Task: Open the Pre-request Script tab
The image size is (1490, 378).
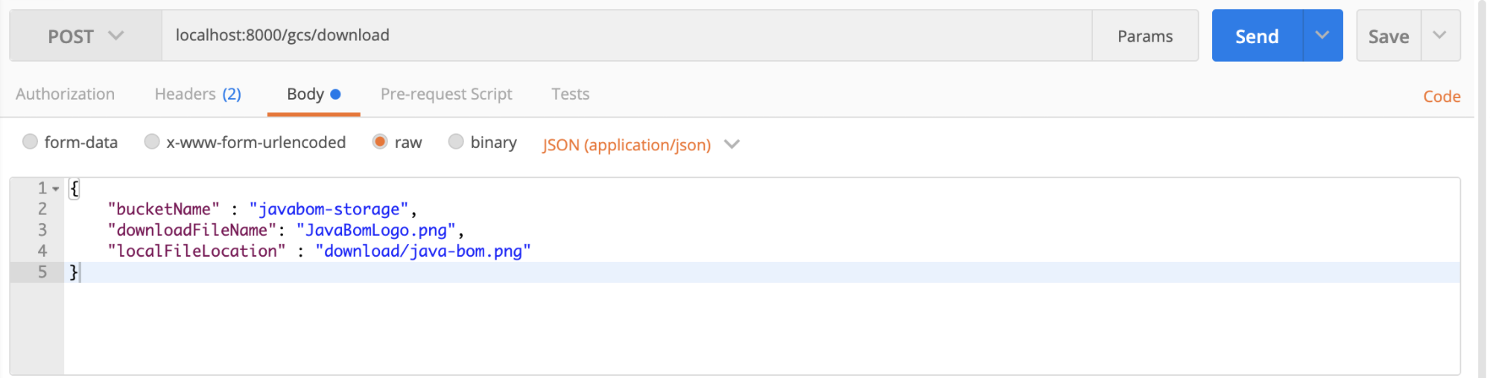Action: [446, 94]
